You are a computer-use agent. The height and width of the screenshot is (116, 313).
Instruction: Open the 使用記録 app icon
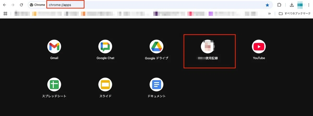click(208, 47)
